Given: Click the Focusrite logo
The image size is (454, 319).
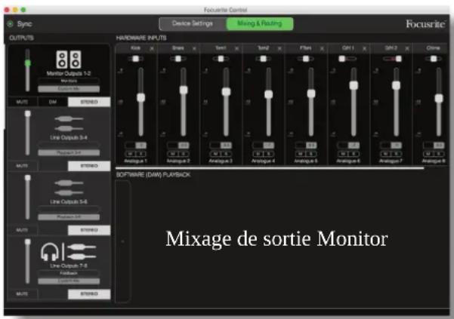Looking at the screenshot, I should click(x=425, y=23).
